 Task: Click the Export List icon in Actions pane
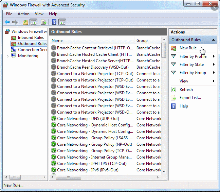click(173, 98)
